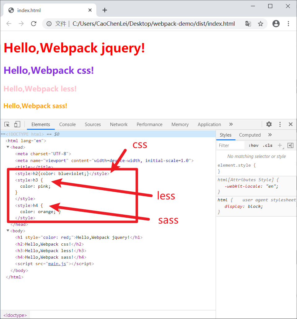
Task: Click the !doctype breadcrumb
Action: pyautogui.click(x=15, y=315)
